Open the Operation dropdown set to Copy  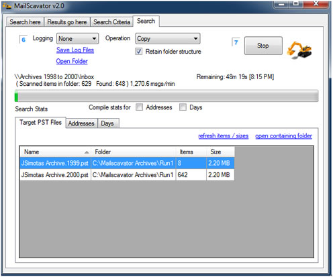point(168,39)
